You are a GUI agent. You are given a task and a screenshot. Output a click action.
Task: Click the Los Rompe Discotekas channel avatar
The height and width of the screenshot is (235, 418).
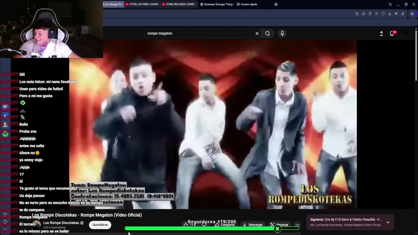[37, 224]
